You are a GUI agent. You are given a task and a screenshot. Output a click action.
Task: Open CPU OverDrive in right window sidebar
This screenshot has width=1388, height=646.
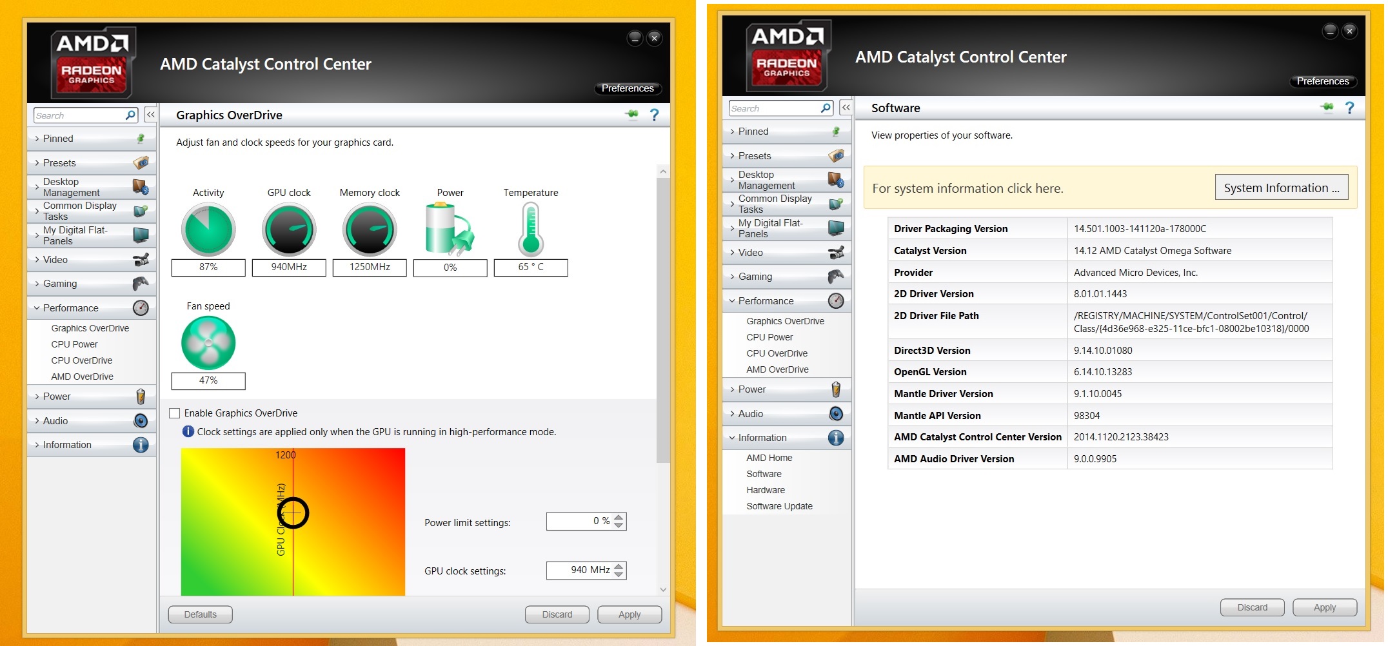(777, 353)
